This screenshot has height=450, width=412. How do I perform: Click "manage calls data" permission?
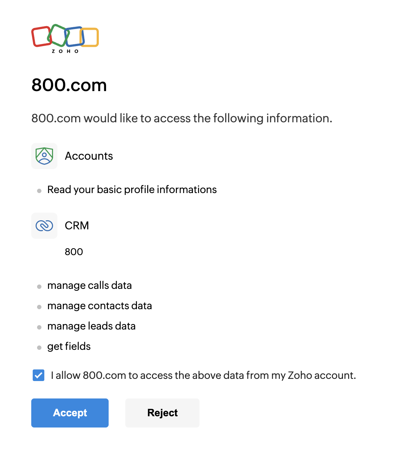89,286
